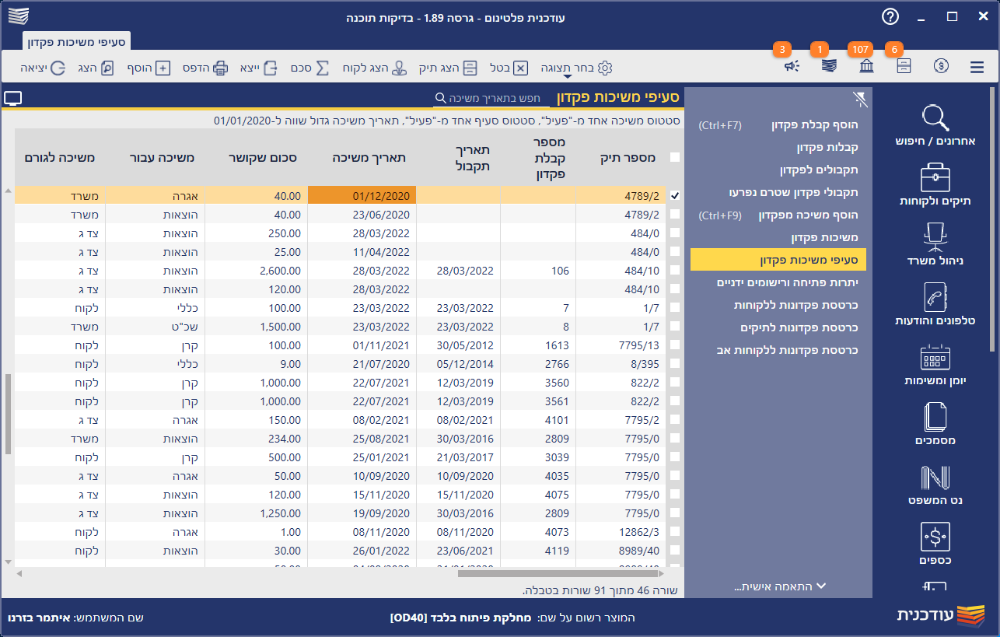Viewport: 1000px width, 637px height.
Task: Select כרטסת פקדונות לתיקים menu item
Action: pyautogui.click(x=778, y=327)
